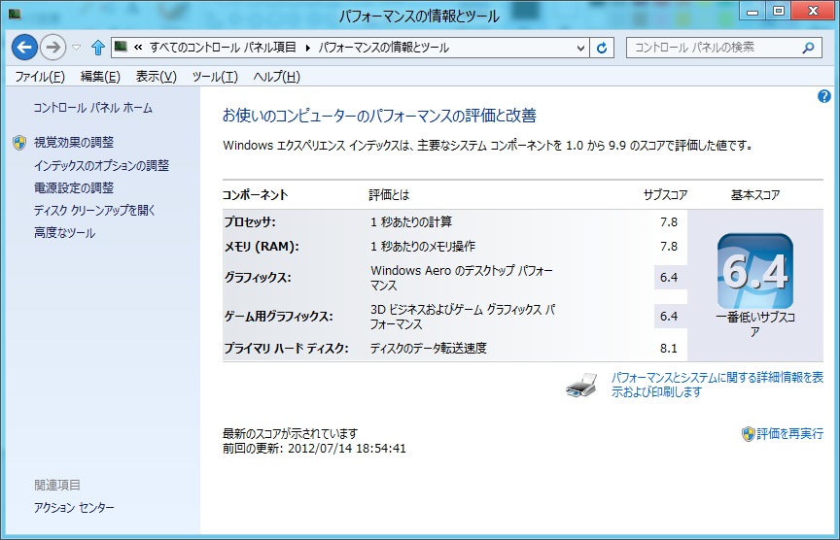Close the パフォーマンスの情報とツール window
Screen dimensions: 840x540
click(x=813, y=11)
